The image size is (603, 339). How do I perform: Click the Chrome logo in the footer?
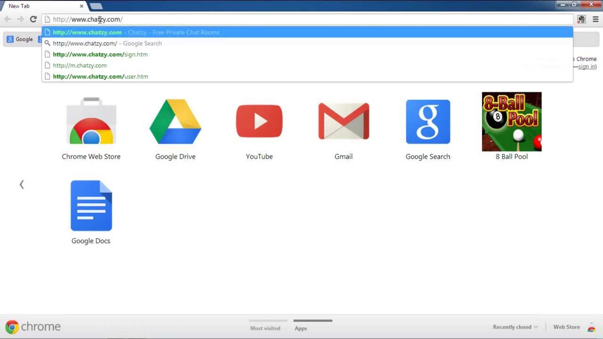33,327
